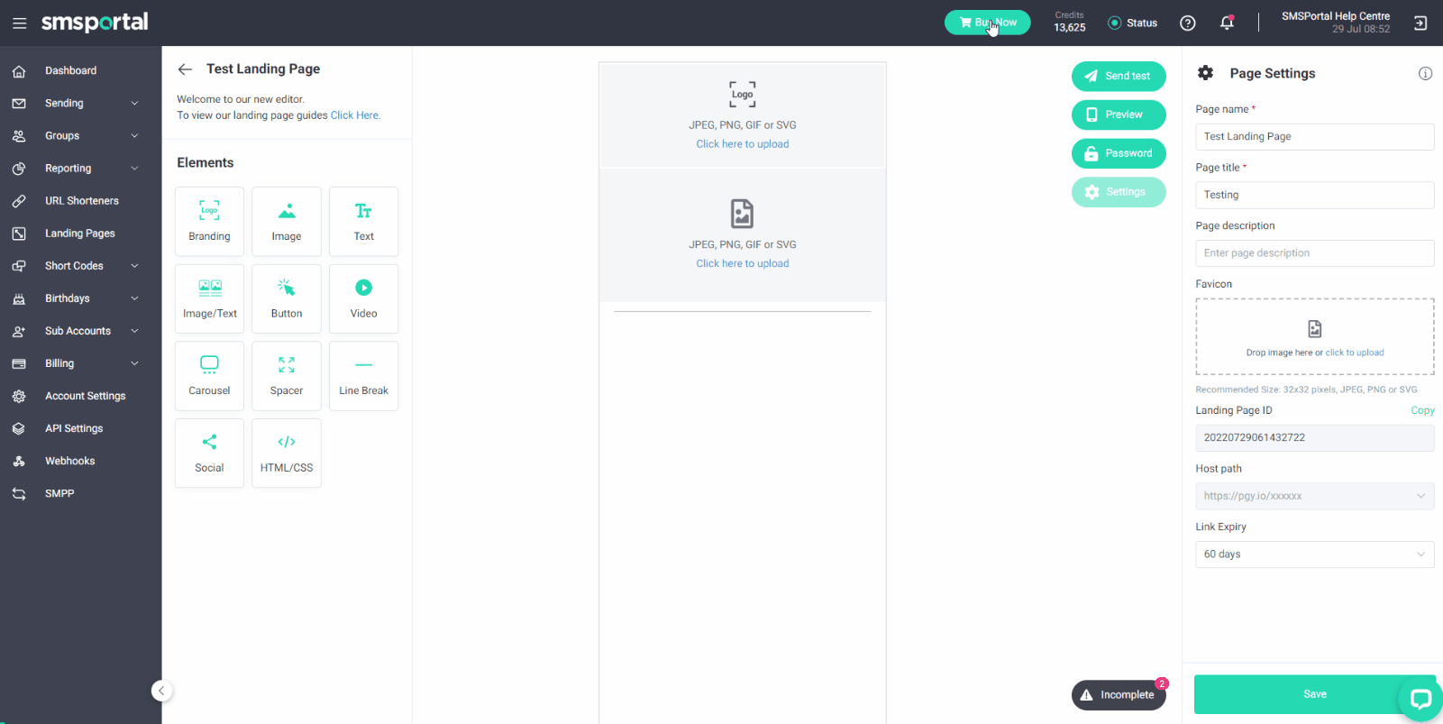Copy the Landing Page ID
The image size is (1443, 724).
[1422, 410]
